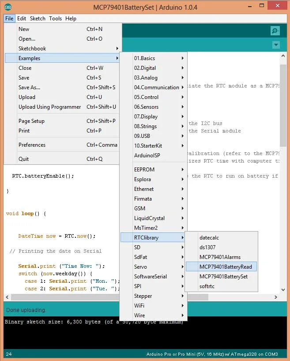Choose Save from the File menu
The width and height of the screenshot is (290, 361).
62,78
